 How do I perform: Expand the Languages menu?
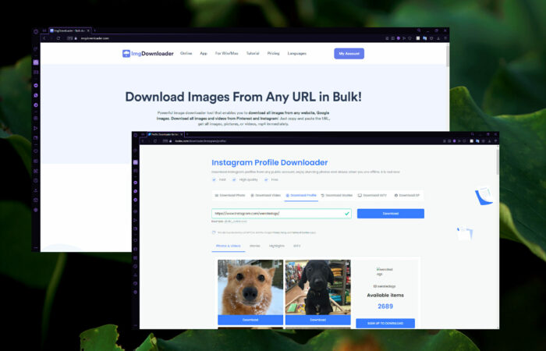click(x=296, y=53)
